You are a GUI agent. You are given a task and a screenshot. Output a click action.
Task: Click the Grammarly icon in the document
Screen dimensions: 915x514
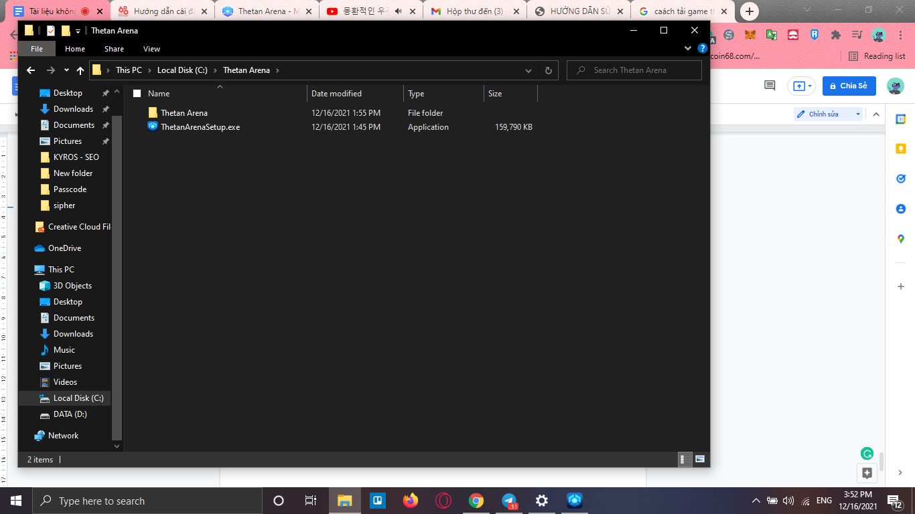pyautogui.click(x=867, y=453)
